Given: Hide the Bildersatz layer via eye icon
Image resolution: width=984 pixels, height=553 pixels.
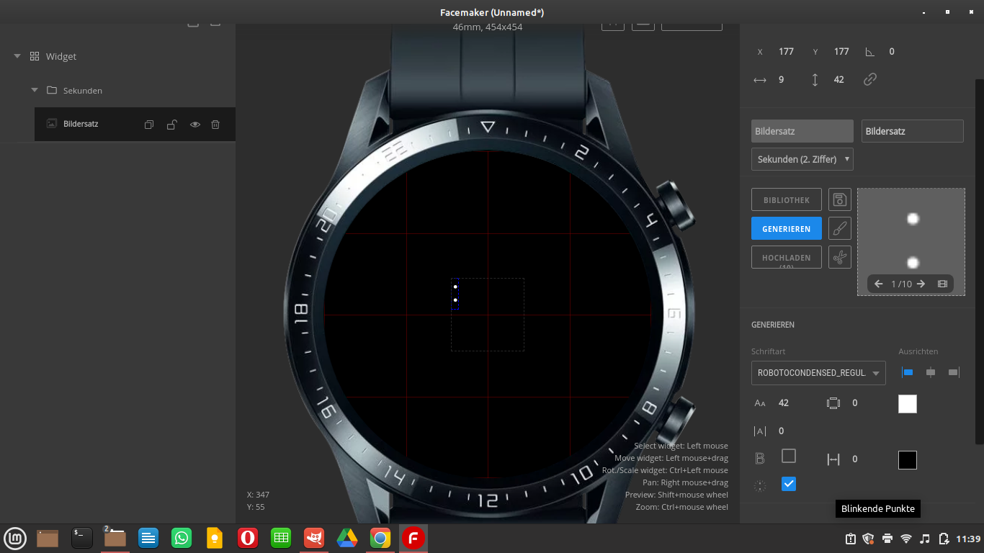Looking at the screenshot, I should pos(194,125).
